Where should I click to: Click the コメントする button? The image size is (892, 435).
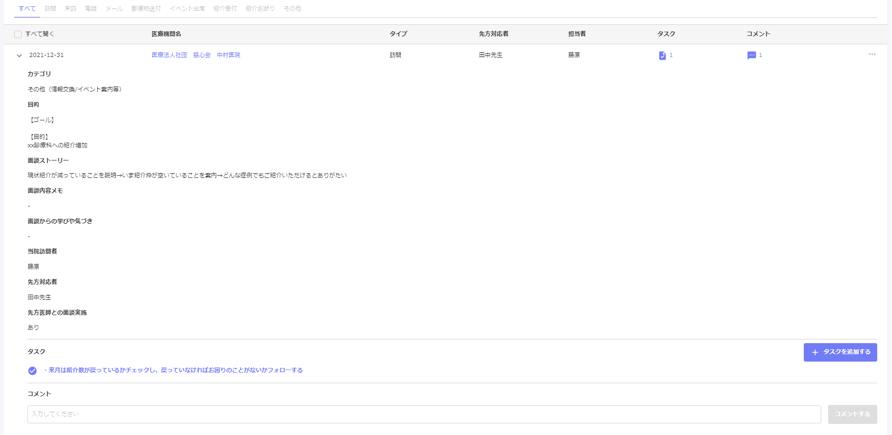tap(852, 414)
